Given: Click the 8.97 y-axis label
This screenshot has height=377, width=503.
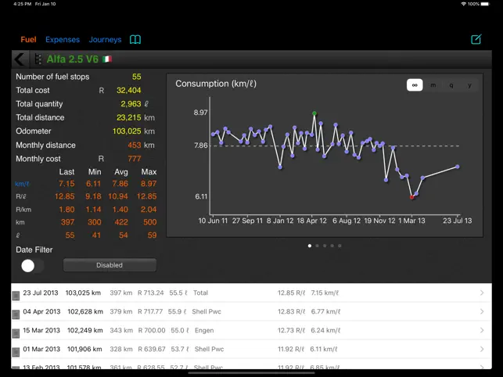Looking at the screenshot, I should pyautogui.click(x=200, y=113).
